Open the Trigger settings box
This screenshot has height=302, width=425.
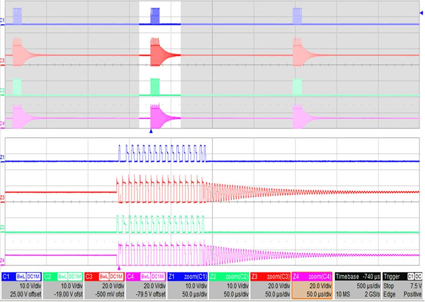coord(403,284)
